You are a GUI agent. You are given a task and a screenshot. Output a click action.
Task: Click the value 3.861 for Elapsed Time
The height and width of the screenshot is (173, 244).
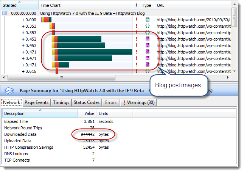89,121
